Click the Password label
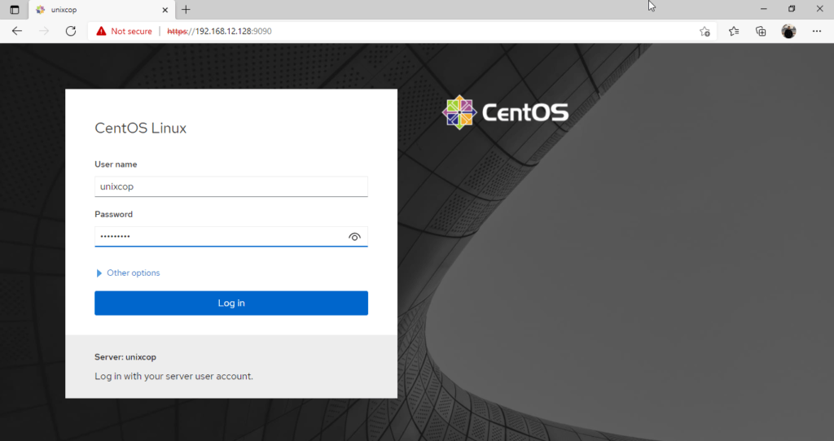834x441 pixels. point(114,214)
